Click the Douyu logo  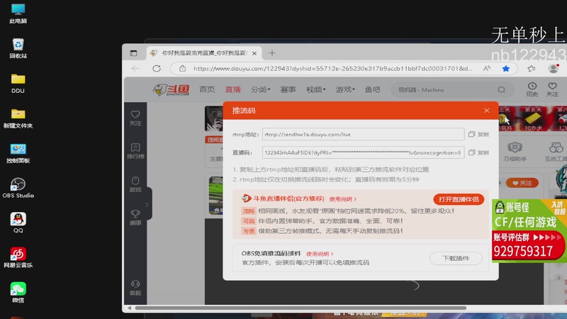click(x=171, y=90)
